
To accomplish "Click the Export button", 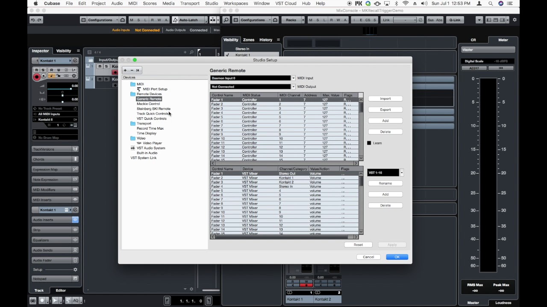I will [385, 110].
